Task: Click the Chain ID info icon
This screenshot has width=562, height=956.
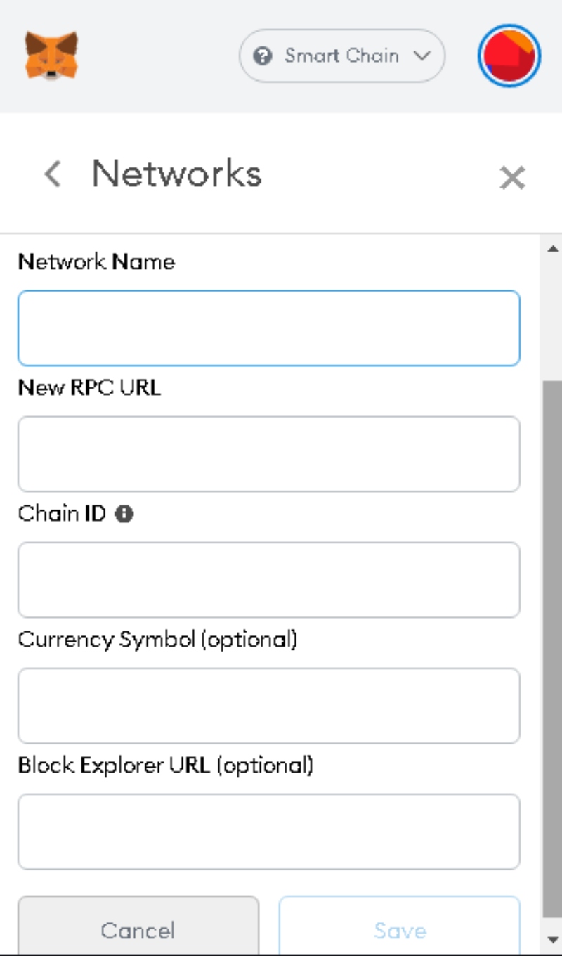Action: click(124, 515)
